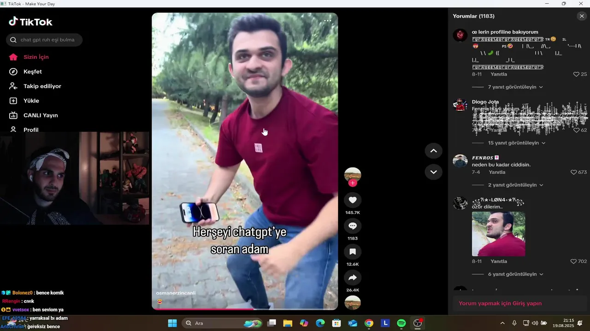The height and width of the screenshot is (331, 590).
Task: Show hidden system tray icons chevron
Action: click(x=502, y=323)
